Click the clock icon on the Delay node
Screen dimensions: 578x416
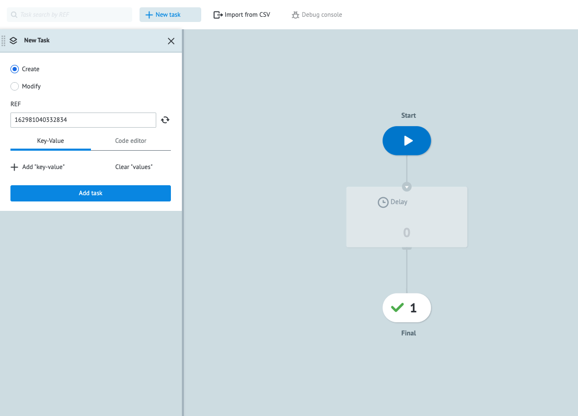pyautogui.click(x=382, y=201)
